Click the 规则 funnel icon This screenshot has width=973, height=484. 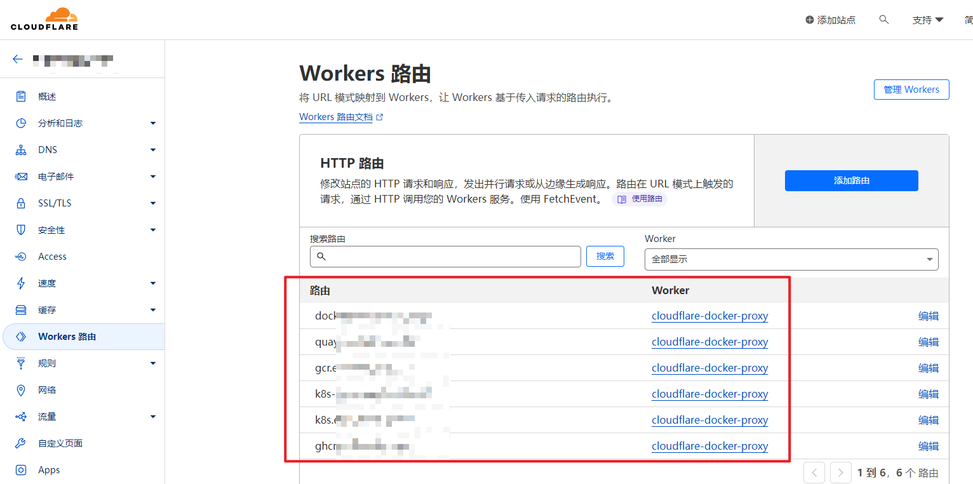tap(21, 363)
